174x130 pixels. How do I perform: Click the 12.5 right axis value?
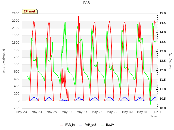tap(163, 61)
